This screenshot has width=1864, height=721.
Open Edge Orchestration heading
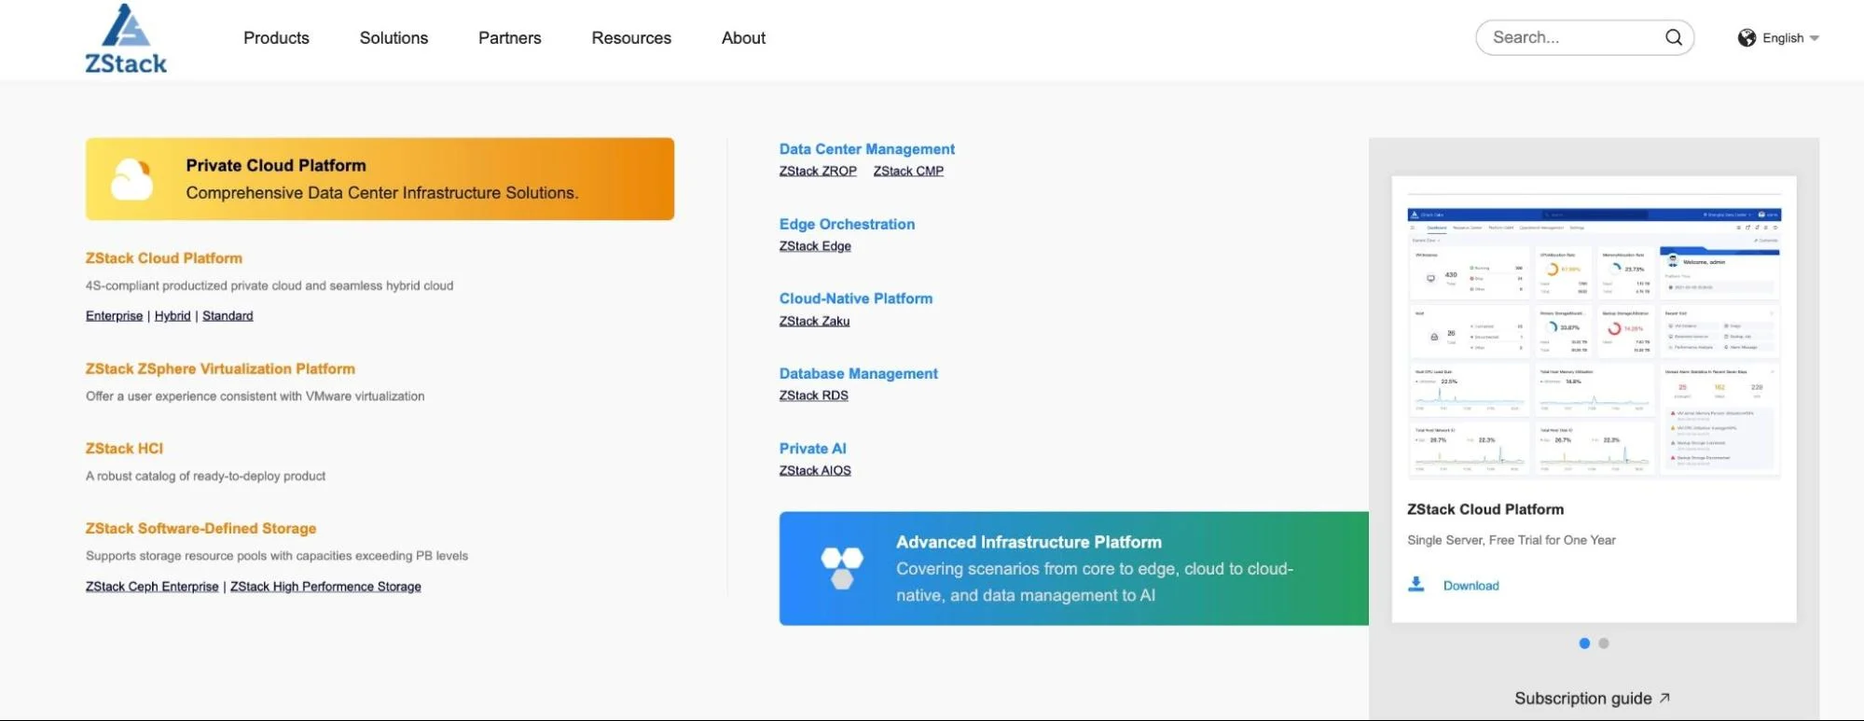(x=847, y=225)
